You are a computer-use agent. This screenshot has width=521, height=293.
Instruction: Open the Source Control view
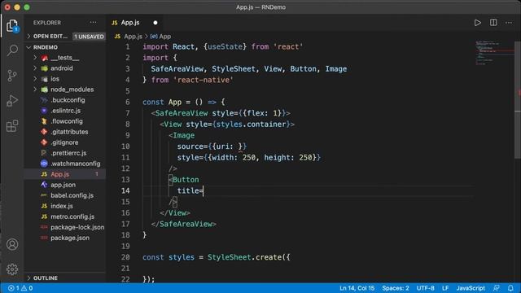[x=12, y=76]
